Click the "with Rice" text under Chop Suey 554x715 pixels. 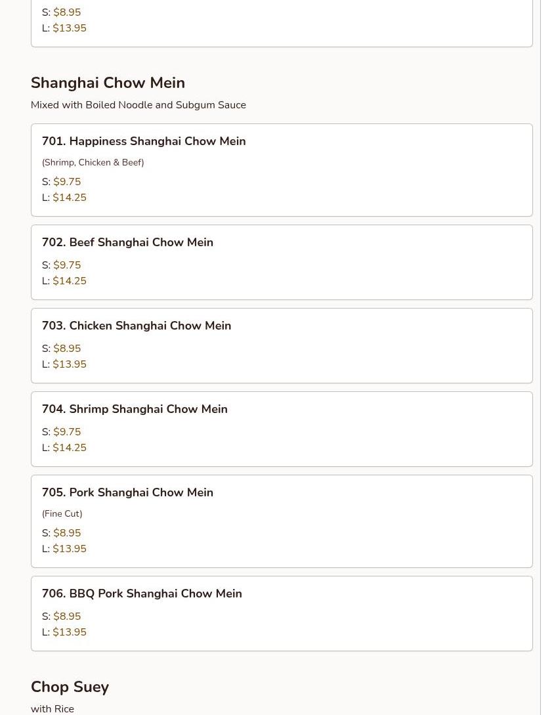(53, 709)
